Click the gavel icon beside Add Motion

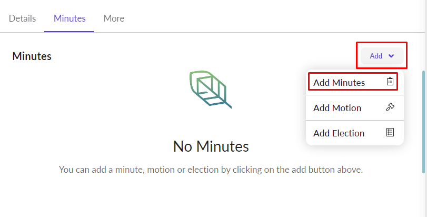coord(390,107)
